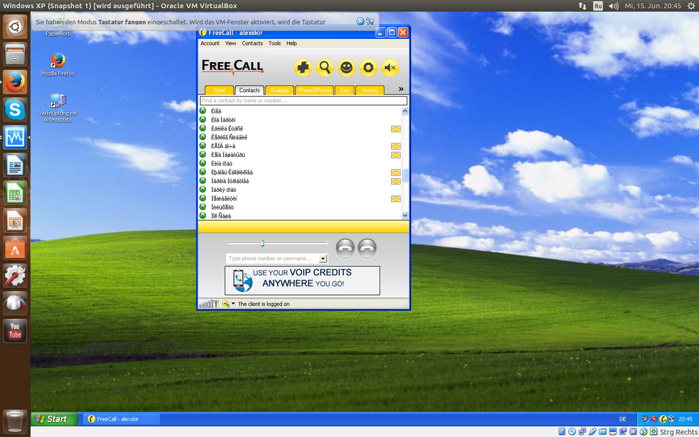
Task: Open the History tab
Action: 369,90
